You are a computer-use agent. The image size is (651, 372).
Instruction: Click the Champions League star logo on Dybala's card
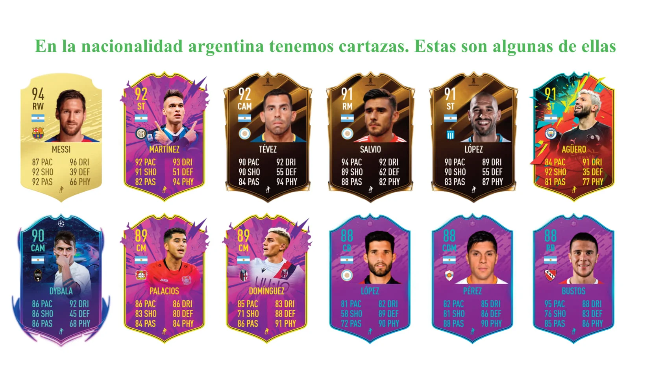pos(61,224)
